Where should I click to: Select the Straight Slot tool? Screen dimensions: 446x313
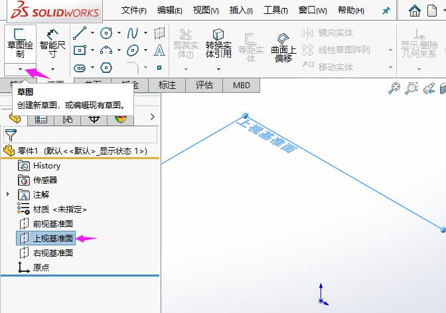(80, 68)
